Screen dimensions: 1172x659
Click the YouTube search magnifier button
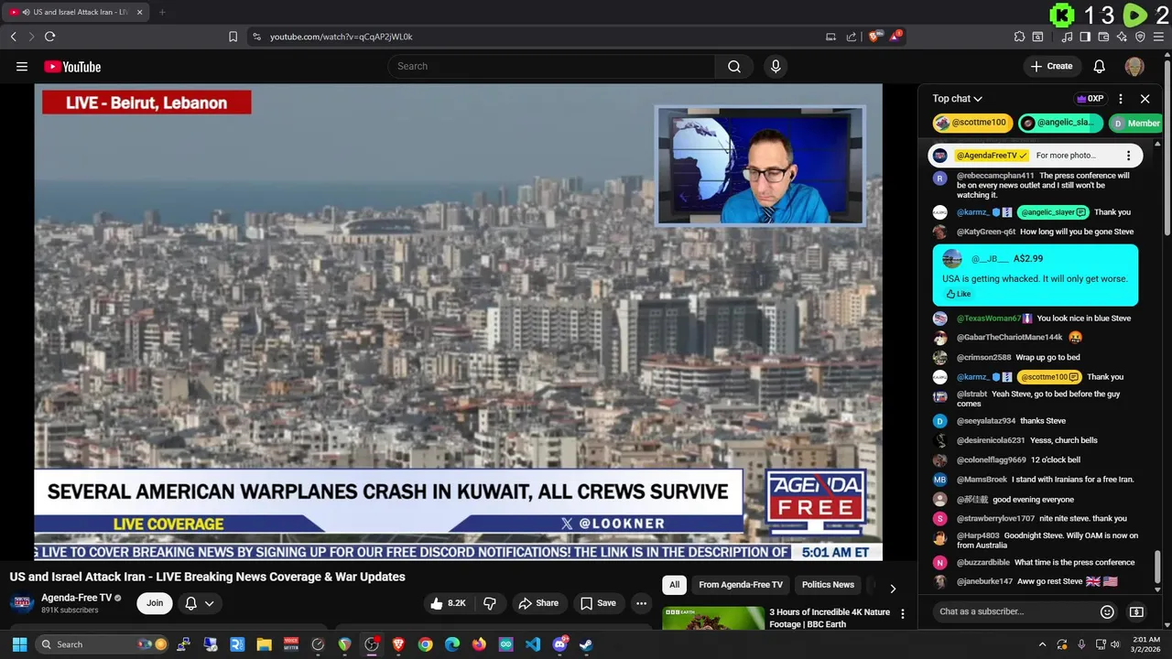point(734,66)
